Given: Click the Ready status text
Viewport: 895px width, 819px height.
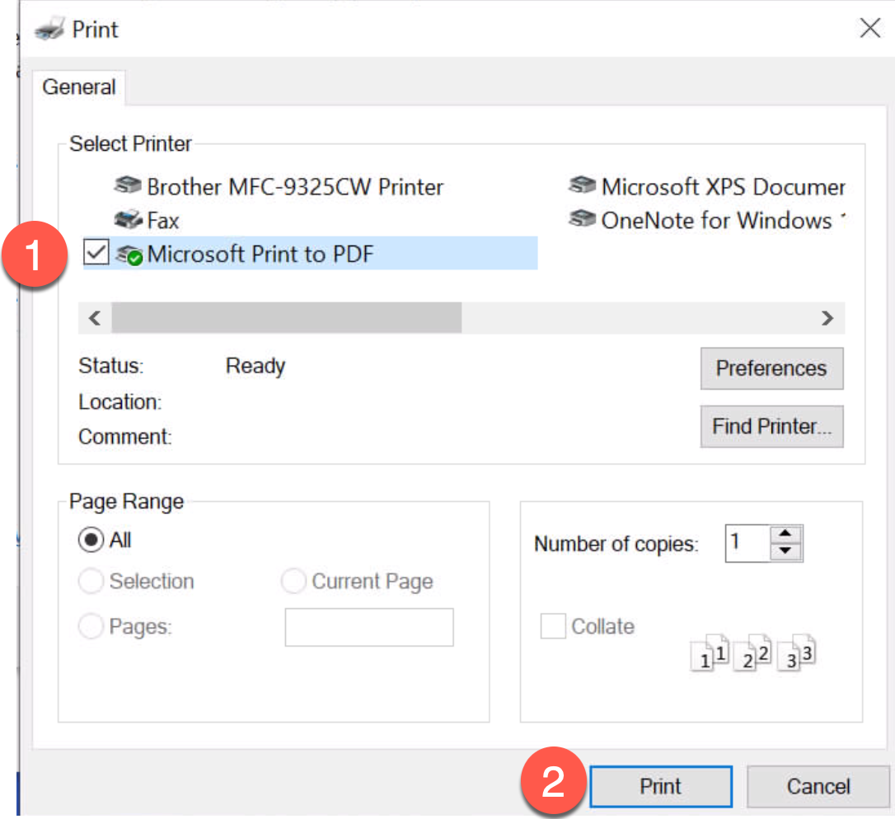Looking at the screenshot, I should (255, 366).
